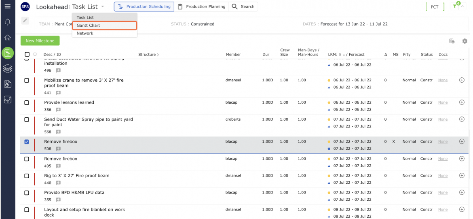Open None docs link for Provide lessons learned row
The image size is (473, 219).
[443, 102]
